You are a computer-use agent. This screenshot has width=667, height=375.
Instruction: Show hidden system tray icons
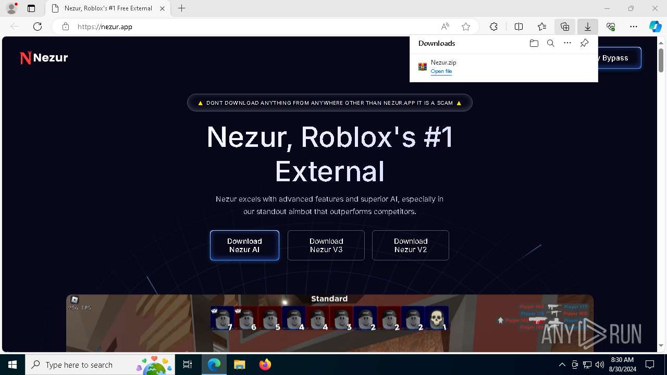[x=562, y=365]
